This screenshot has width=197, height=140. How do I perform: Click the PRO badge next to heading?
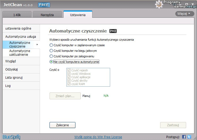point(113,31)
